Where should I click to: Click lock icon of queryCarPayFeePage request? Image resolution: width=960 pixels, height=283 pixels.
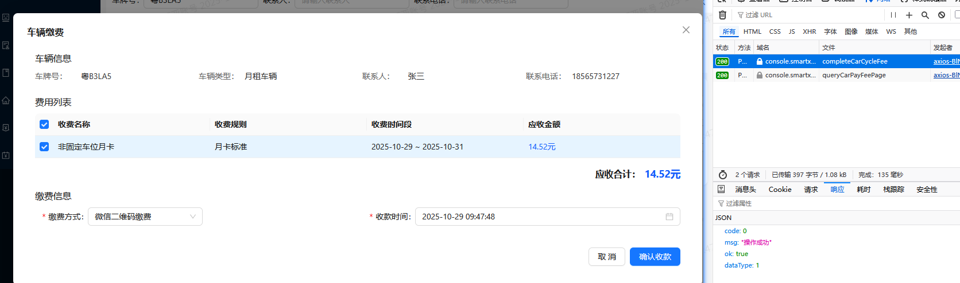tap(760, 75)
